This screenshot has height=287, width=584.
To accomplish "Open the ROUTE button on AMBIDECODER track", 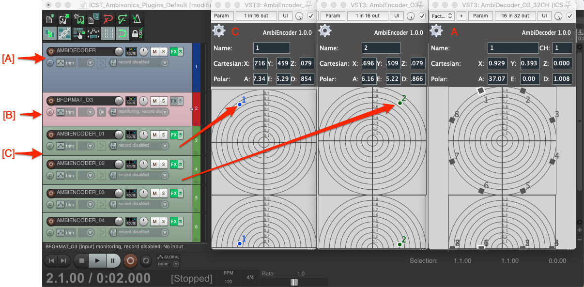I will coord(131,51).
